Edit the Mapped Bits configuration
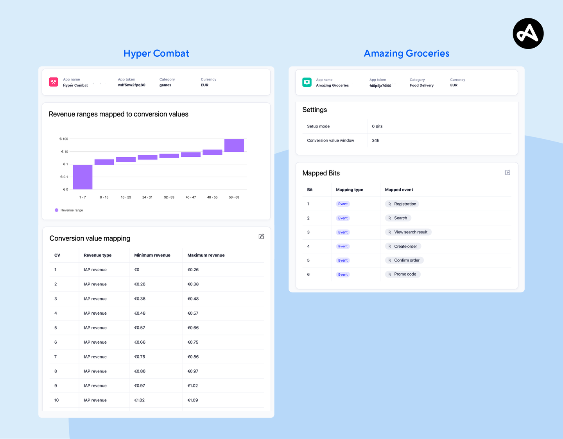 pyautogui.click(x=507, y=172)
